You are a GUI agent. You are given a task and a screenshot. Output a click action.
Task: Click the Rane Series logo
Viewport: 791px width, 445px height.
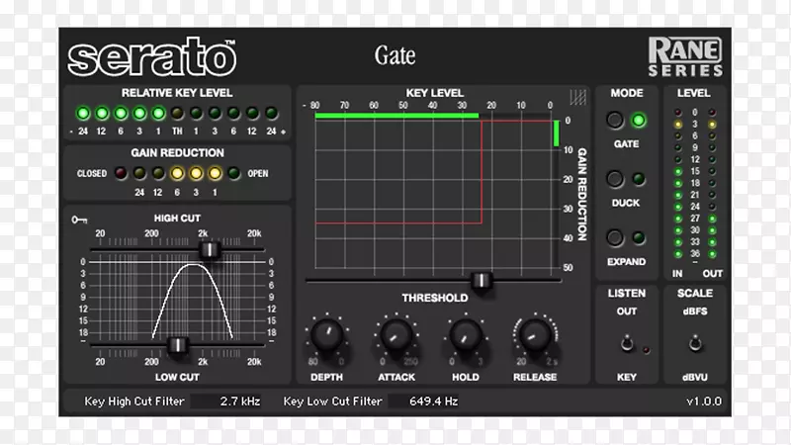click(685, 56)
